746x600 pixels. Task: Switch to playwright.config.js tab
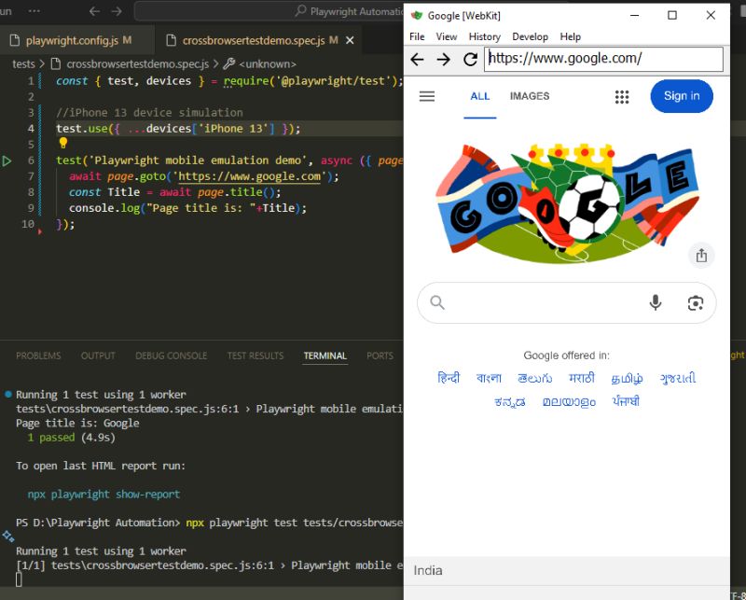click(72, 40)
